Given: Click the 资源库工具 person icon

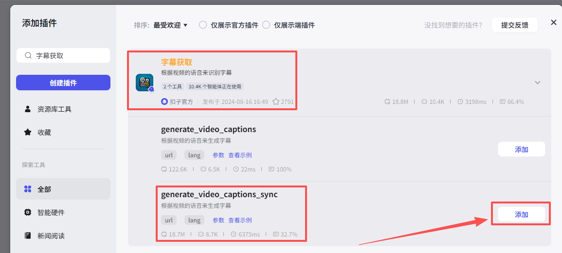Looking at the screenshot, I should [28, 109].
